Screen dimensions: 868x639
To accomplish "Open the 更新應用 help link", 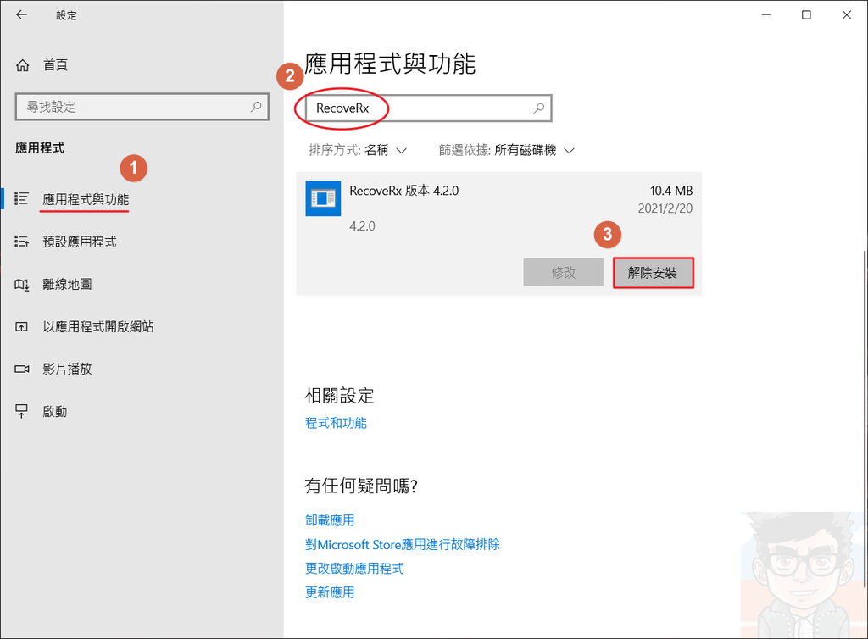I will 330,592.
